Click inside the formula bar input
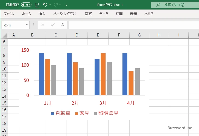This screenshot has height=136, width=199. (x=134, y=25)
